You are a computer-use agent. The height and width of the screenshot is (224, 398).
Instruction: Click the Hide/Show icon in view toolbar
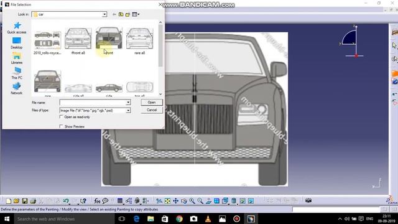[x=243, y=201]
